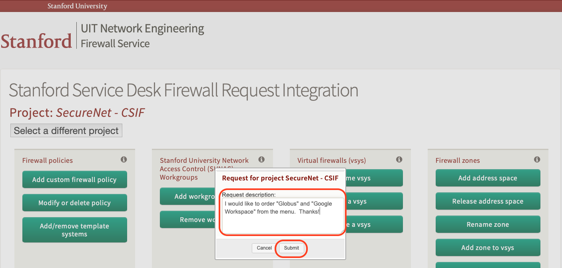Click in the Request description text area

(x=283, y=216)
